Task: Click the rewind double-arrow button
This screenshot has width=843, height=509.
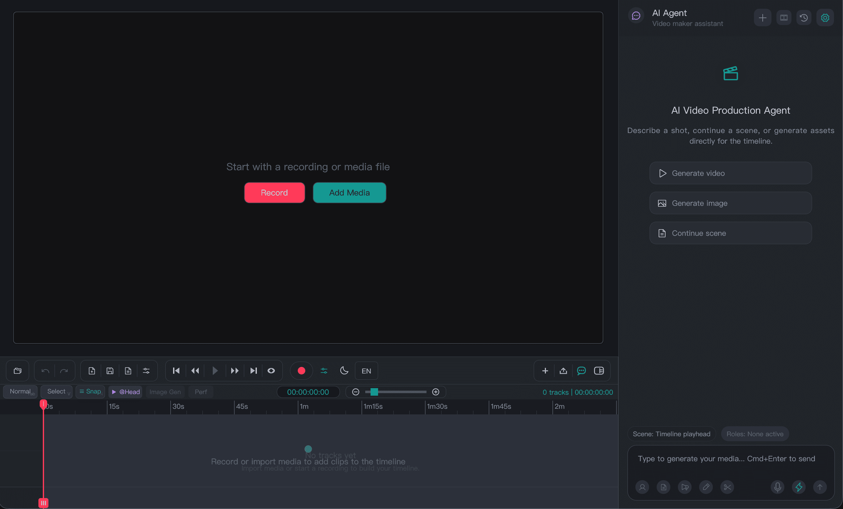Action: pos(195,371)
